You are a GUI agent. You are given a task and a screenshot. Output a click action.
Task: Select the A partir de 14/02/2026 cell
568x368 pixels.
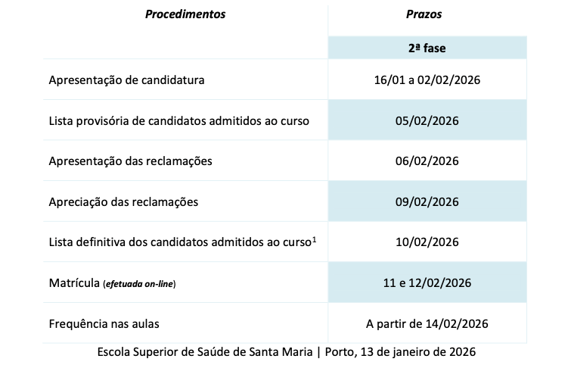(427, 324)
